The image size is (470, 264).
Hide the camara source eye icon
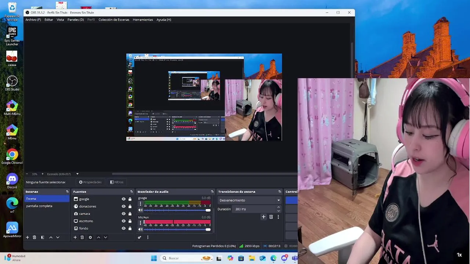pos(123,214)
